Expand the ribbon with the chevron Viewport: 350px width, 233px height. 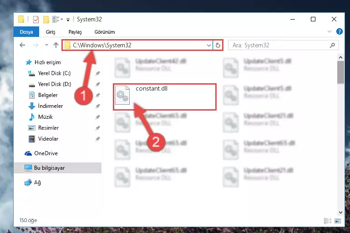click(x=329, y=31)
